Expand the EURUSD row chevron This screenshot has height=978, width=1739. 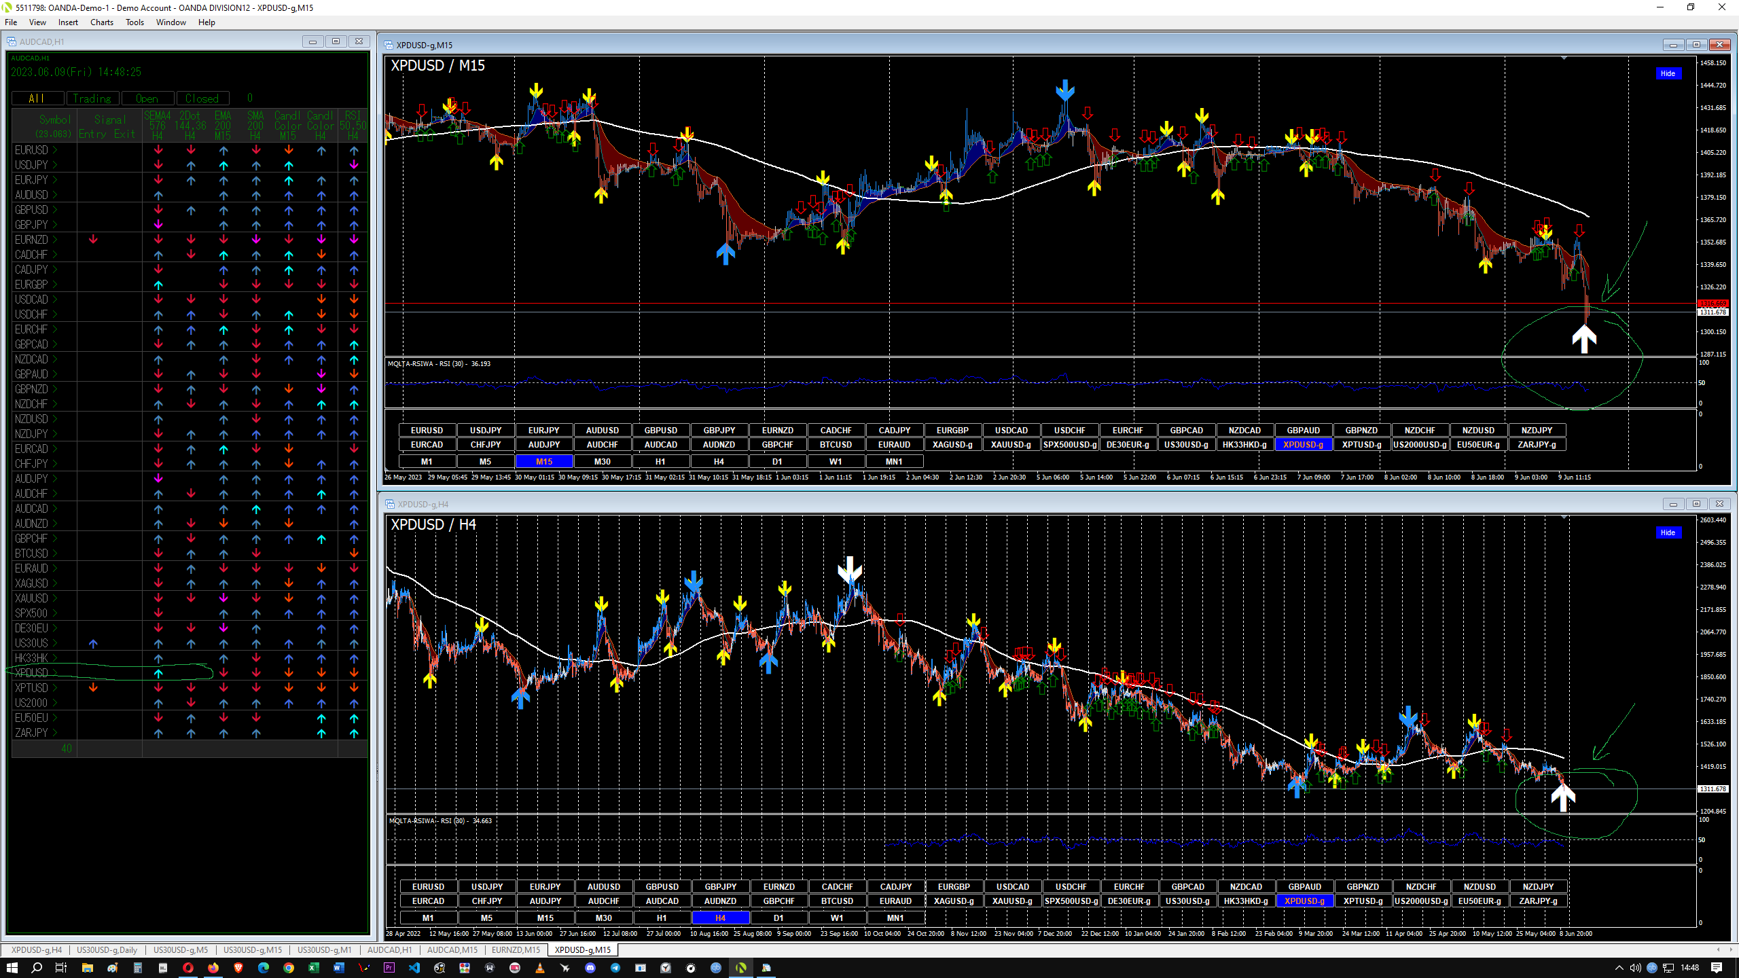(x=55, y=150)
